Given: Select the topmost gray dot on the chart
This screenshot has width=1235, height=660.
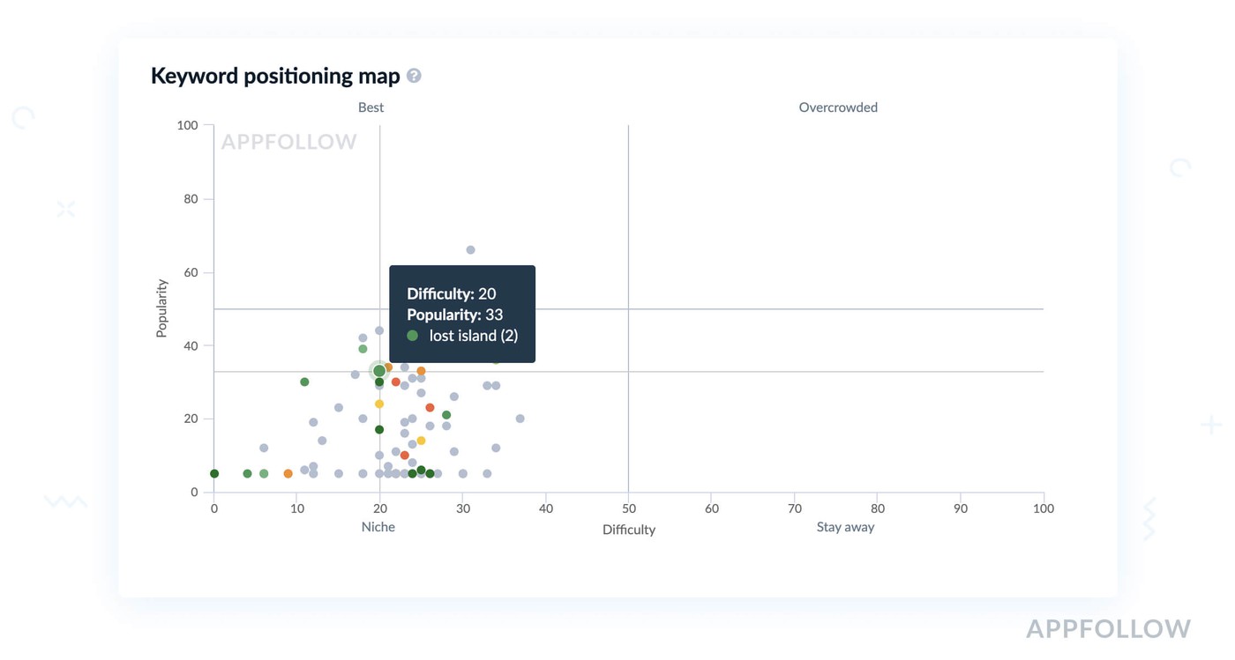Looking at the screenshot, I should (470, 250).
